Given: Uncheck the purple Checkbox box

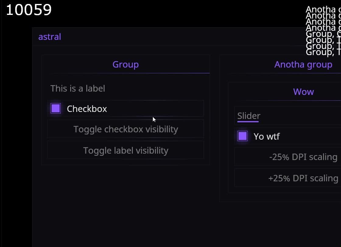Looking at the screenshot, I should pos(56,108).
